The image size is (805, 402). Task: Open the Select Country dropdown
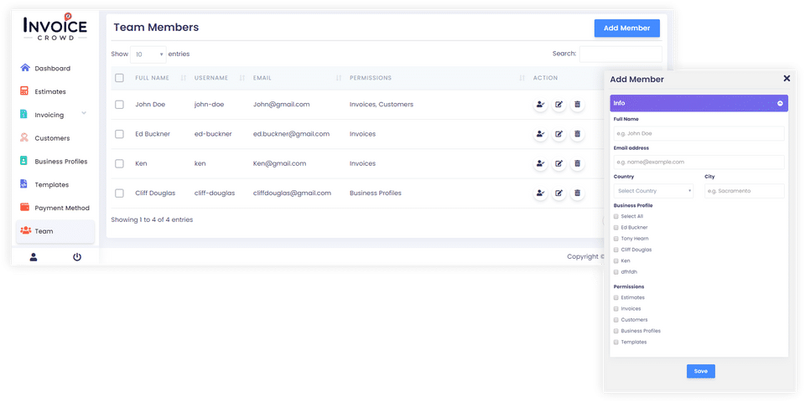coord(654,191)
